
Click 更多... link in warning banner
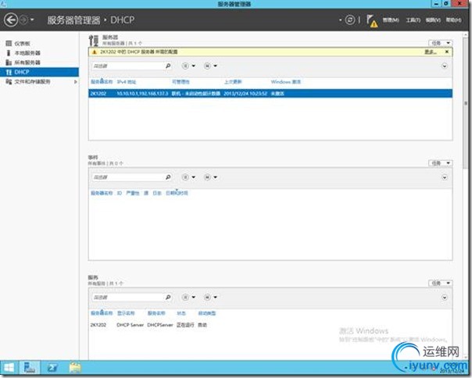pyautogui.click(x=430, y=52)
